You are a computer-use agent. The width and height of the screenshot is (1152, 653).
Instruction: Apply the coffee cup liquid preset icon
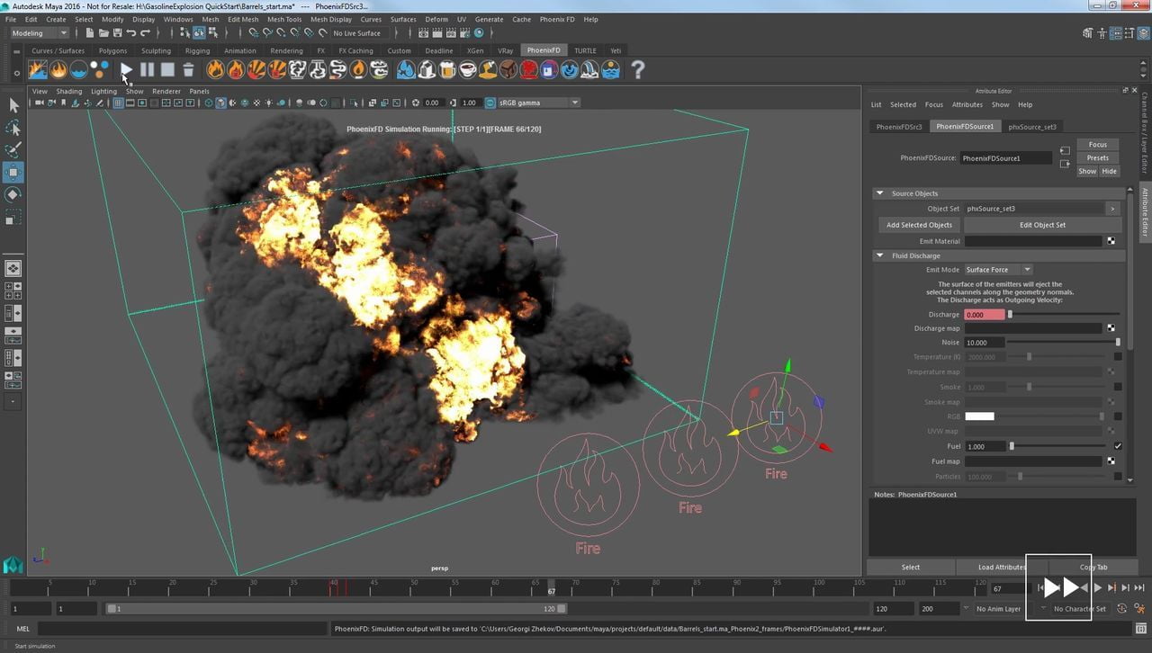click(x=468, y=69)
